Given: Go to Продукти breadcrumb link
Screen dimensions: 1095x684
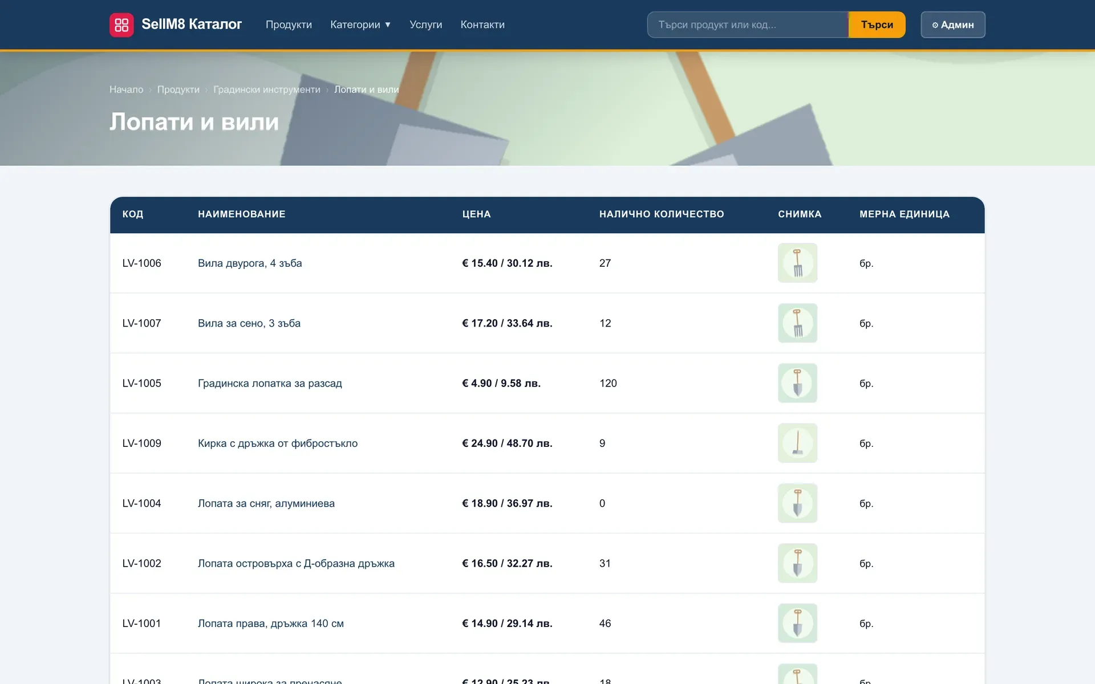Looking at the screenshot, I should tap(179, 89).
